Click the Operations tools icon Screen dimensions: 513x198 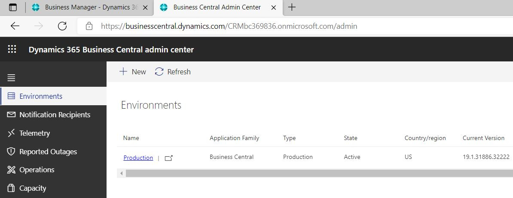click(11, 170)
